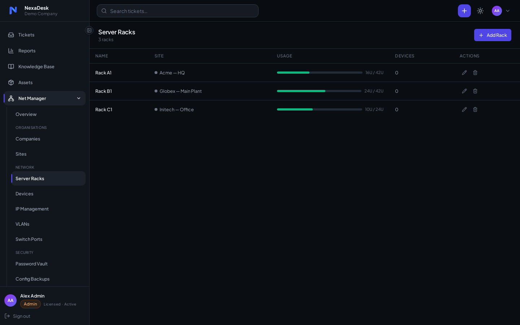
Task: Open the Password Vault
Action: [48, 264]
